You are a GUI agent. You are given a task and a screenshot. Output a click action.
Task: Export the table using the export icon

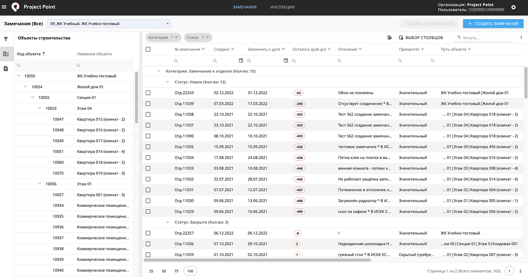(x=390, y=38)
